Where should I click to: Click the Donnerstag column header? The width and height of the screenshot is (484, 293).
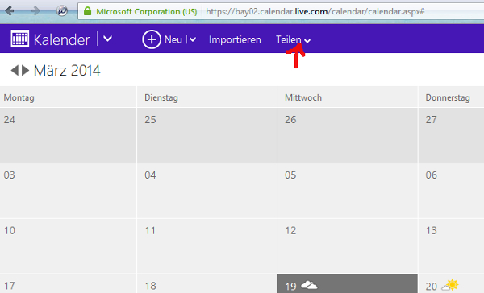pos(451,97)
